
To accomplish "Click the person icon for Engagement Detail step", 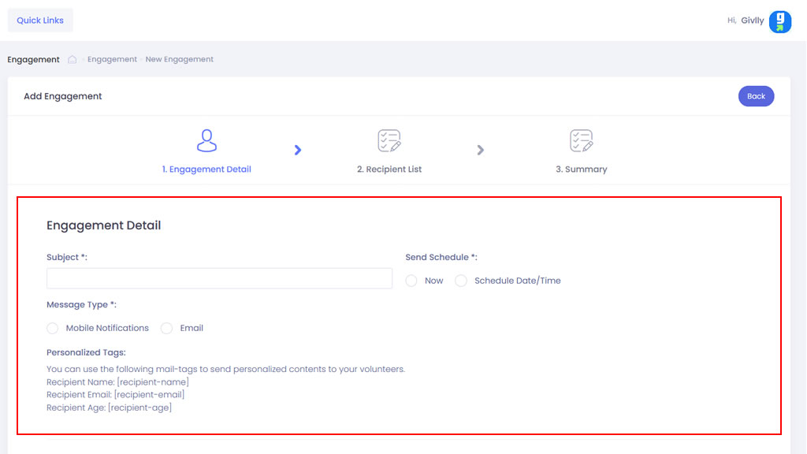I will pos(206,141).
